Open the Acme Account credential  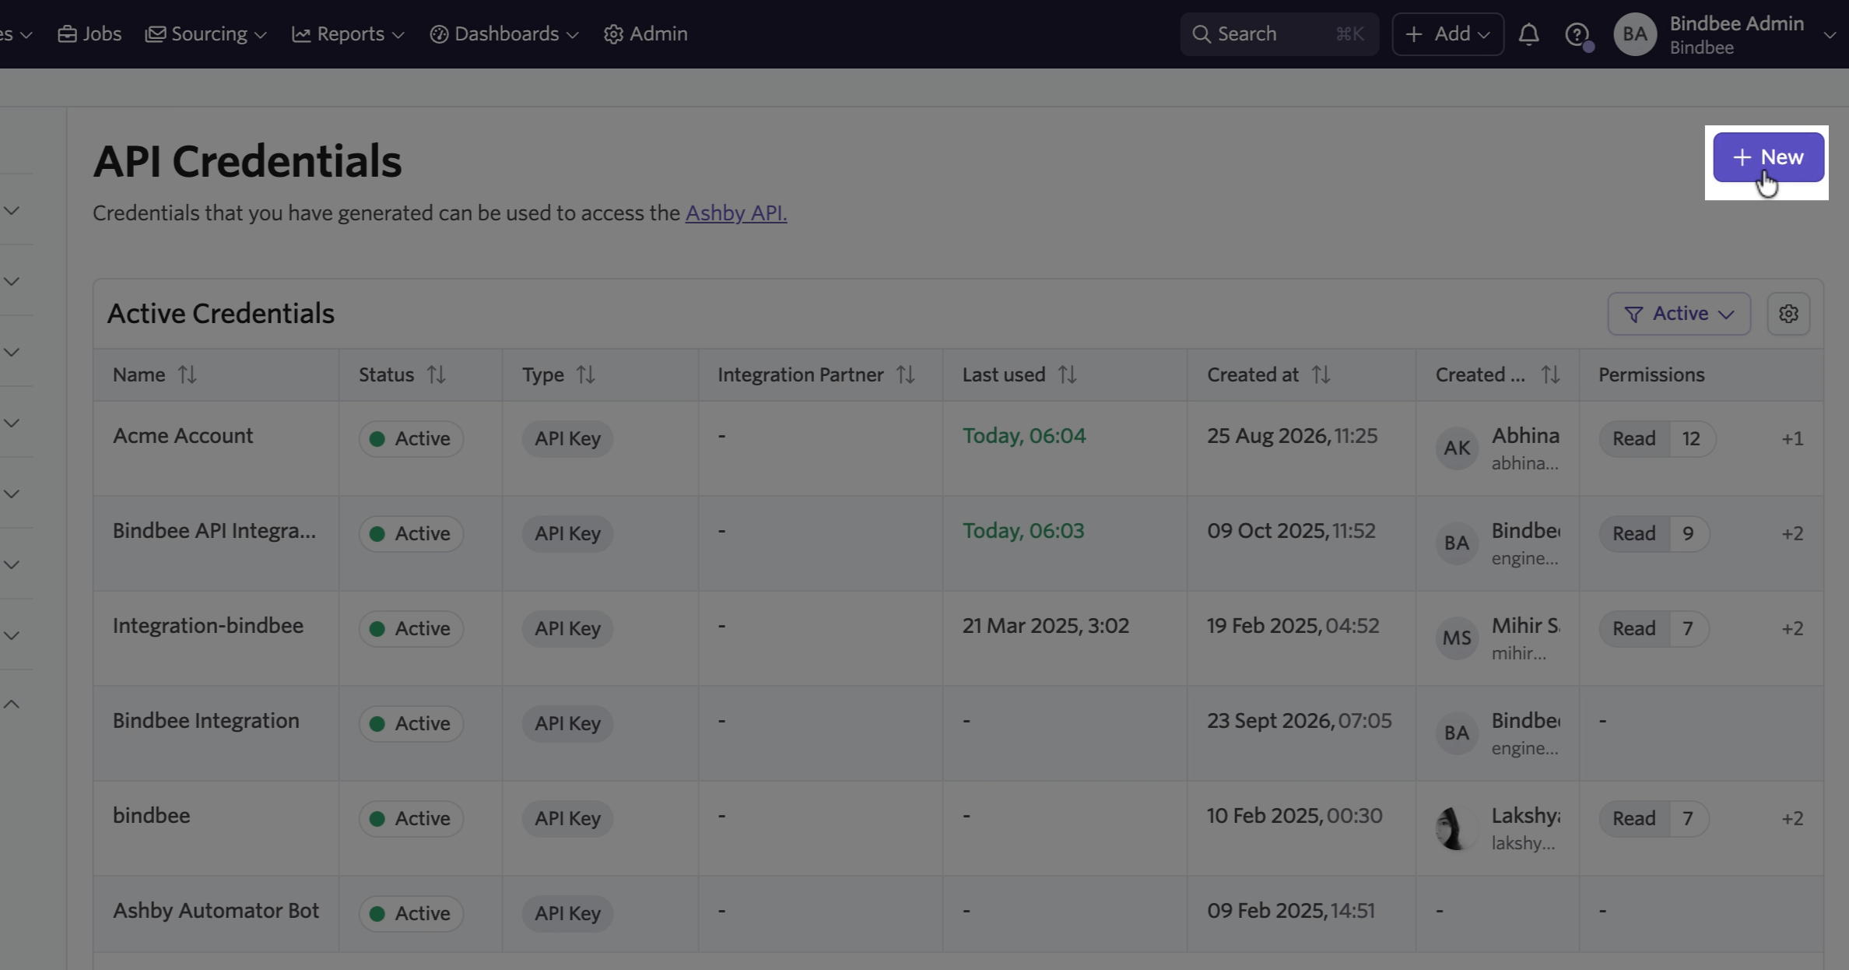(183, 436)
